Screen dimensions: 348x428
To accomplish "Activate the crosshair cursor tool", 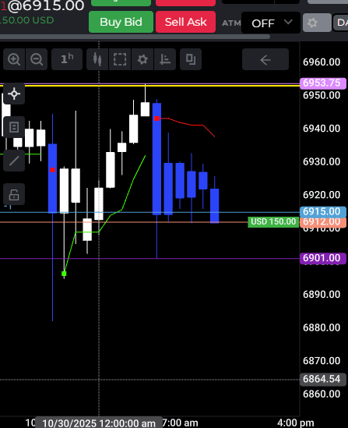I will pyautogui.click(x=14, y=94).
